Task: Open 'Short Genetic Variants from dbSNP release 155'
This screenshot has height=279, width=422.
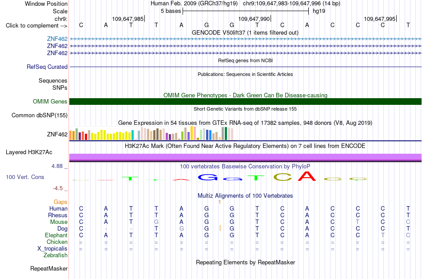Action: tap(245, 109)
